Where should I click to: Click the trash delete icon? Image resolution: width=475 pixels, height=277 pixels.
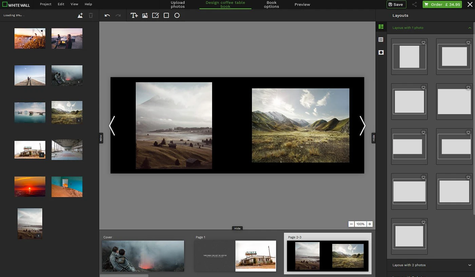91,15
